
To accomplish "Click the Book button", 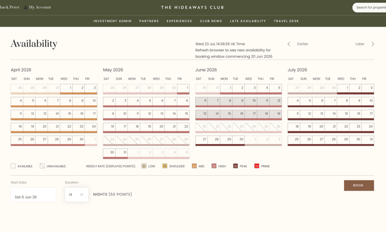I will click(x=359, y=186).
